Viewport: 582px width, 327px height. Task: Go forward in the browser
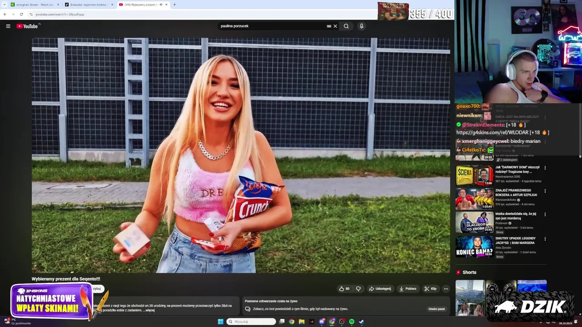(13, 14)
